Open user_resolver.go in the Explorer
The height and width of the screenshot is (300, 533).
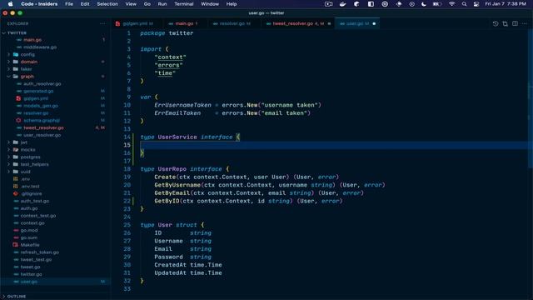pyautogui.click(x=42, y=135)
